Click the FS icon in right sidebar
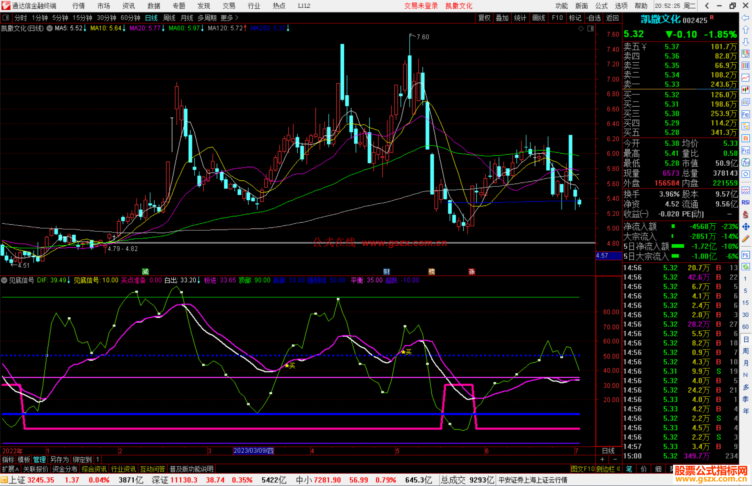This screenshot has width=752, height=486. click(x=745, y=255)
